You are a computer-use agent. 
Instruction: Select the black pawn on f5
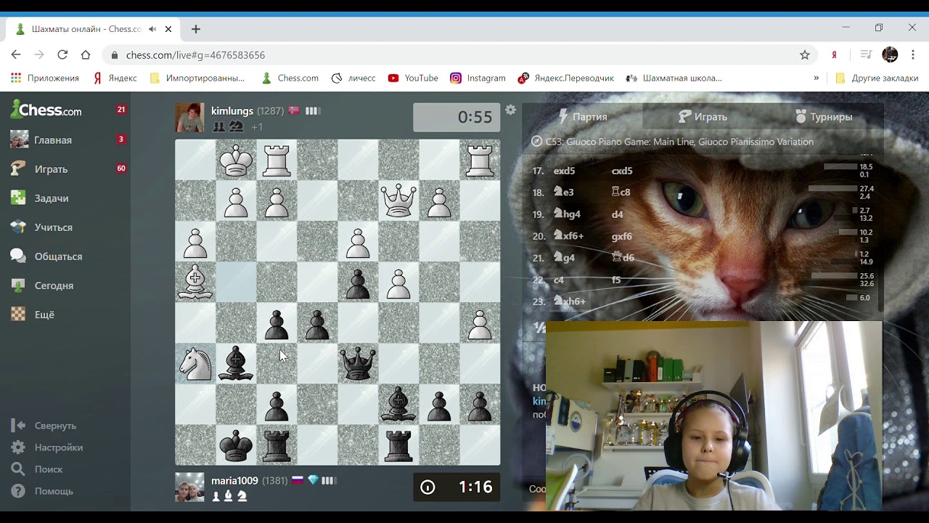point(277,323)
